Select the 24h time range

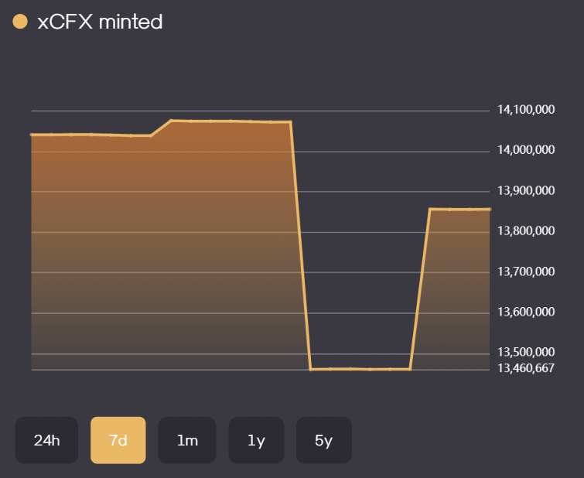[46, 441]
